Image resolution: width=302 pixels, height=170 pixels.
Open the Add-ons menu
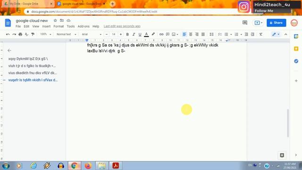[x=84, y=26]
